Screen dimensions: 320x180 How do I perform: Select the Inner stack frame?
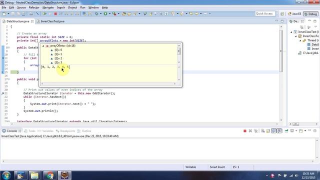pyautogui.click(x=313, y=48)
